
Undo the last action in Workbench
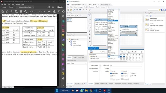[x=77, y=10]
